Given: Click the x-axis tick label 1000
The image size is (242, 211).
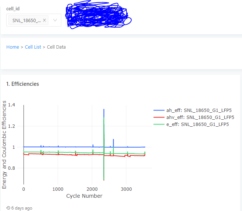Looking at the screenshot, I should pyautogui.click(x=58, y=189).
